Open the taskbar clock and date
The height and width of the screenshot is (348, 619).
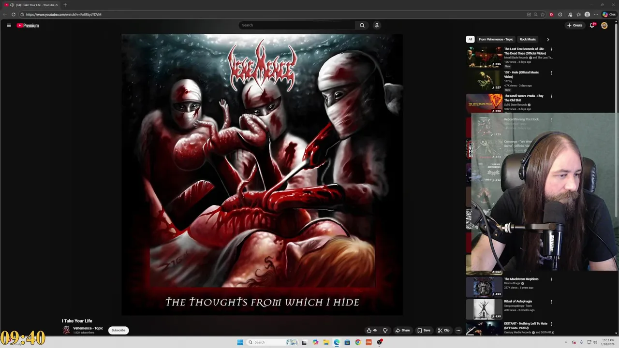click(x=608, y=342)
